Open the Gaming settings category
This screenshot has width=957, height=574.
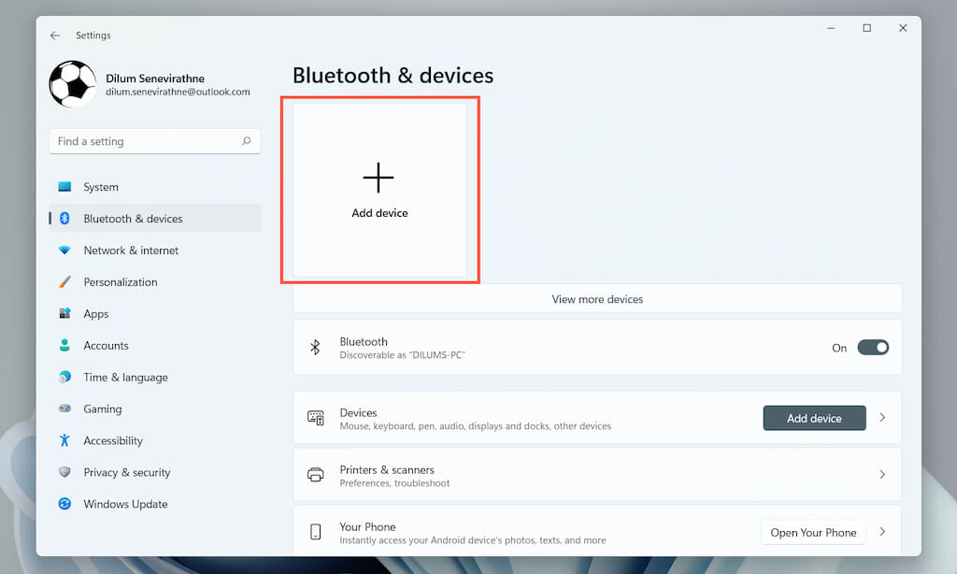155,409
